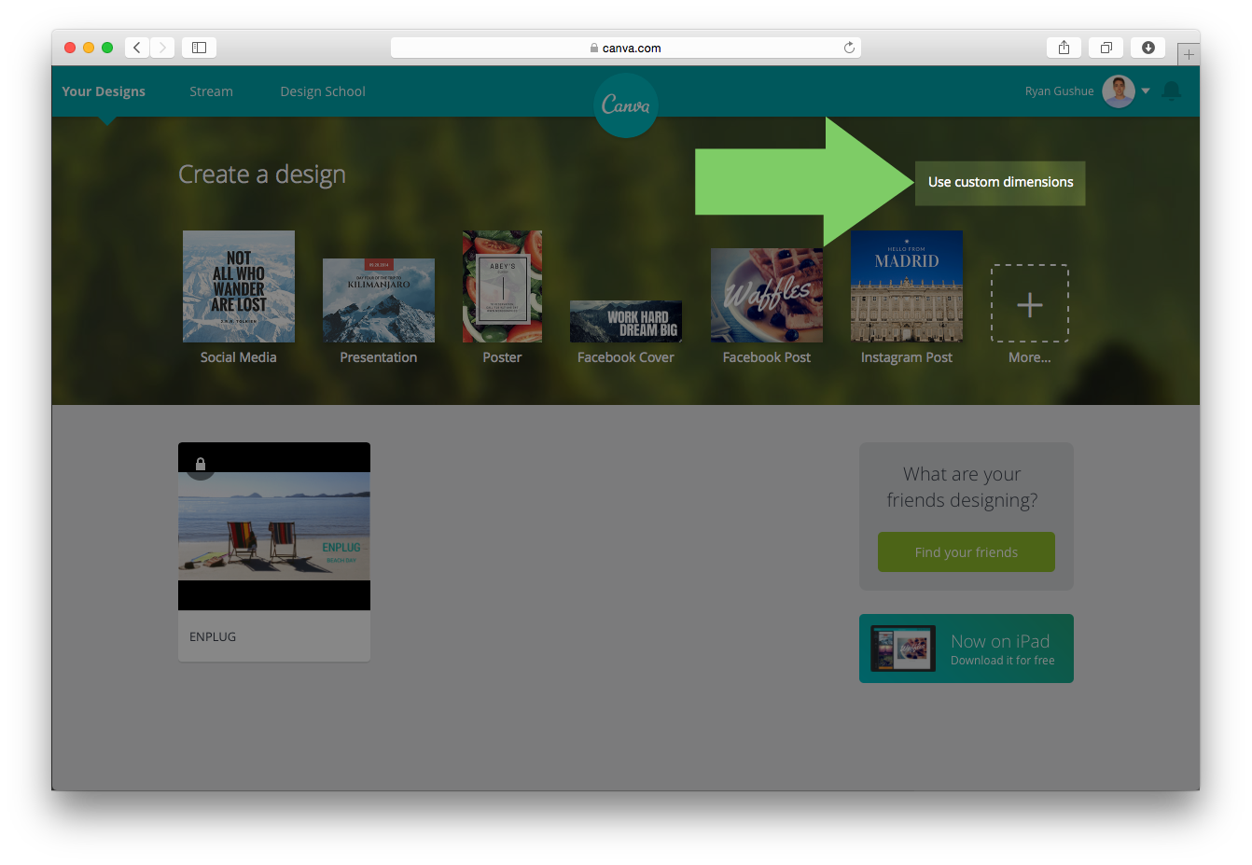This screenshot has height=865, width=1252.
Task: Click the Facebook Post label
Action: 767,357
